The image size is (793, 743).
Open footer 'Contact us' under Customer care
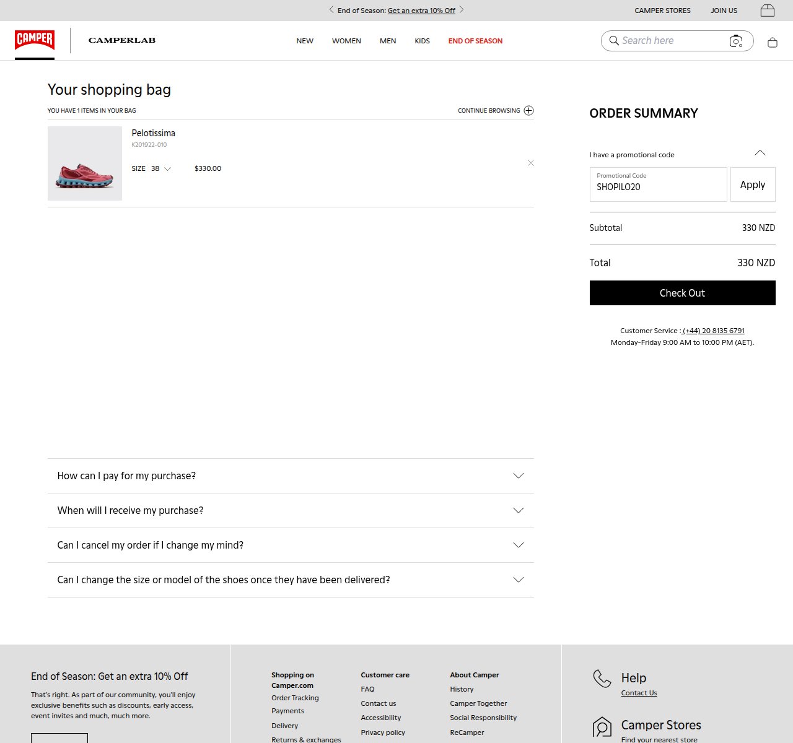click(378, 703)
